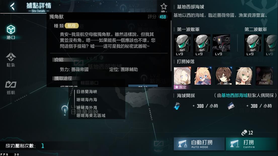Click the 自動打撈 Auto Mode button
The height and width of the screenshot is (156, 278).
tap(199, 144)
